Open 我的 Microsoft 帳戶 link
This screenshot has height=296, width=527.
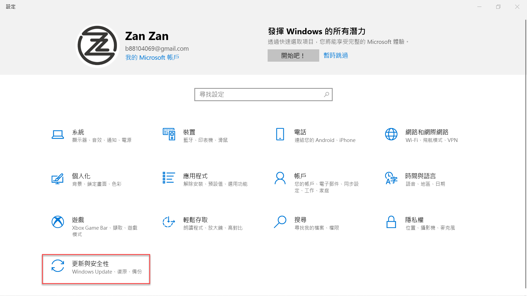(x=152, y=57)
